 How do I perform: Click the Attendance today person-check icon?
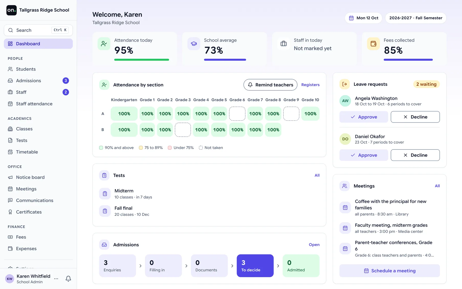click(x=104, y=44)
